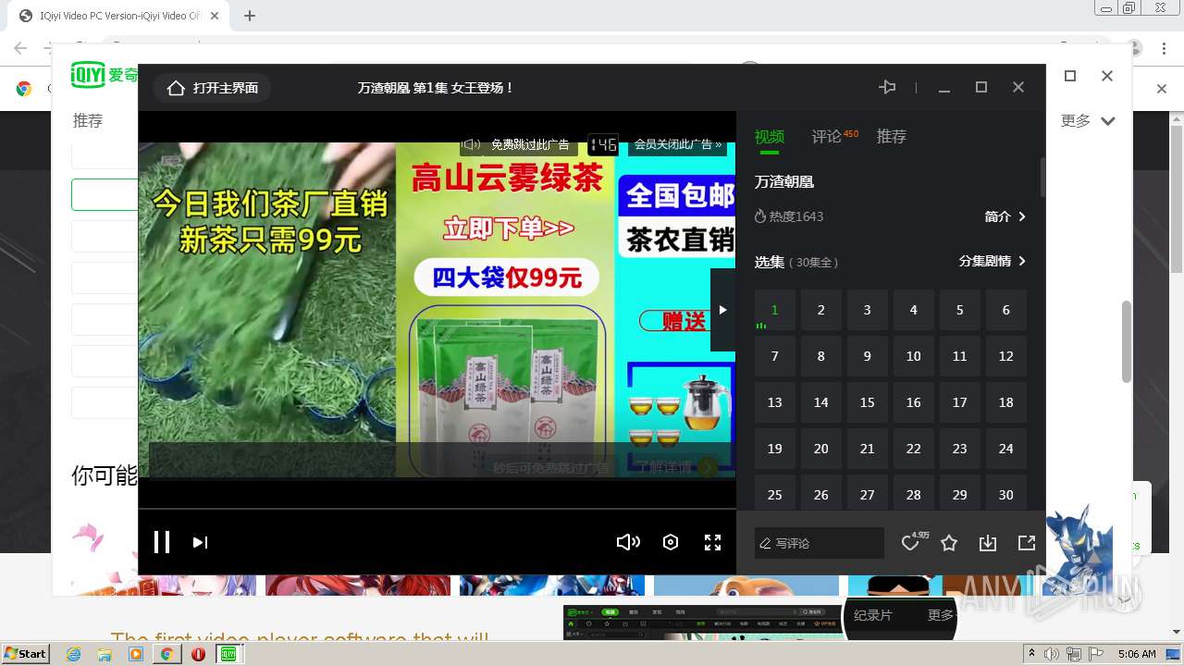The width and height of the screenshot is (1184, 666).
Task: Switch to the 推荐 tab in player
Action: 892,136
